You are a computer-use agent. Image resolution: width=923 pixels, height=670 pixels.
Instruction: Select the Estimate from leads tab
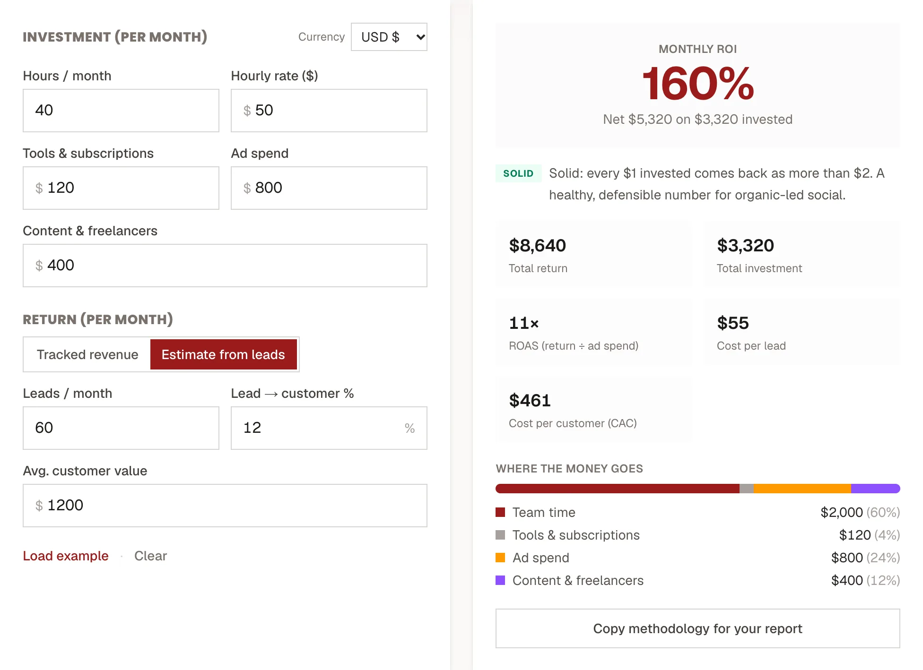coord(223,354)
